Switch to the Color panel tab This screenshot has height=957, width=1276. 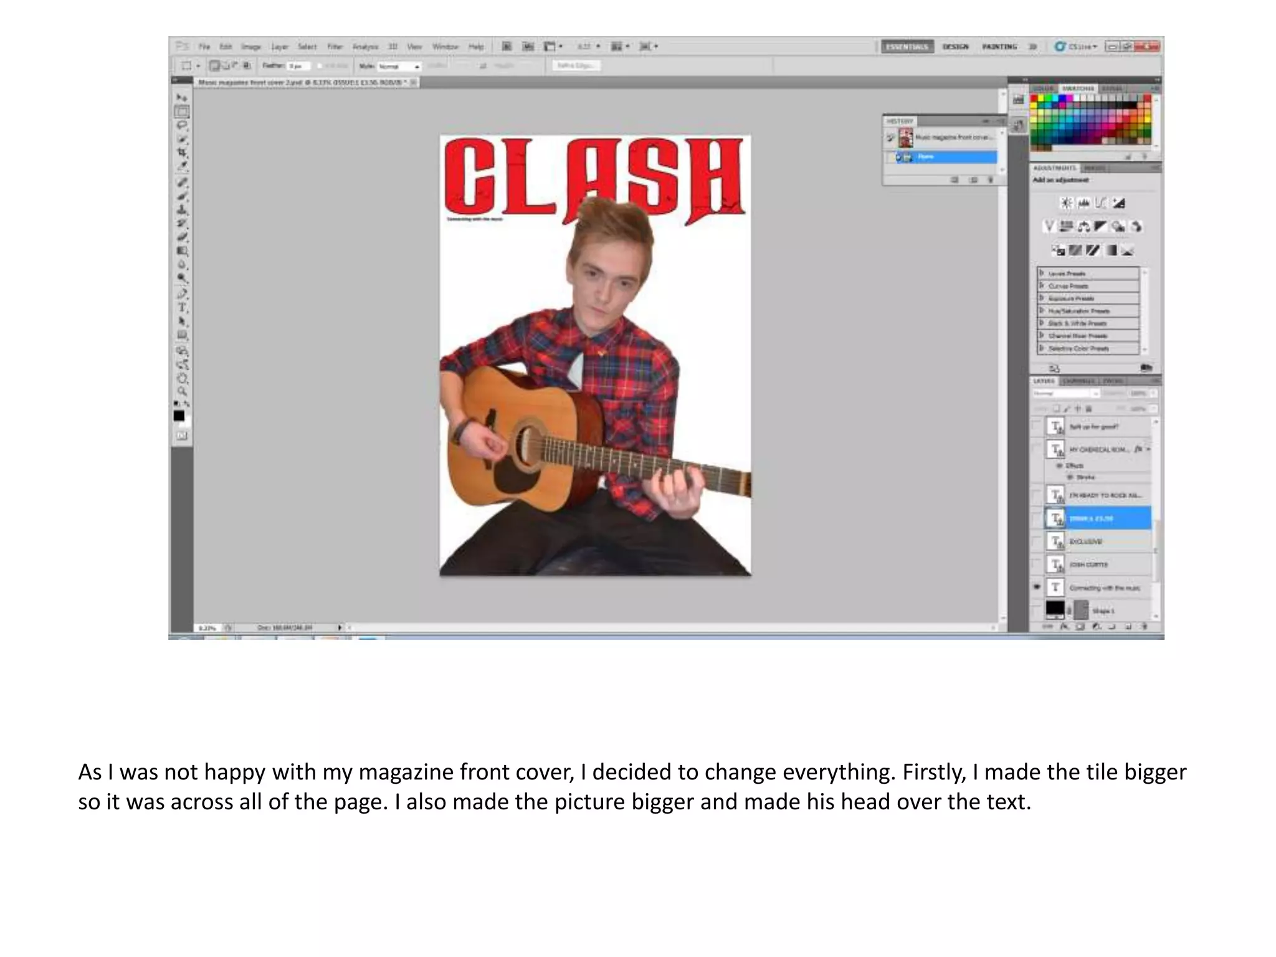tap(1042, 88)
